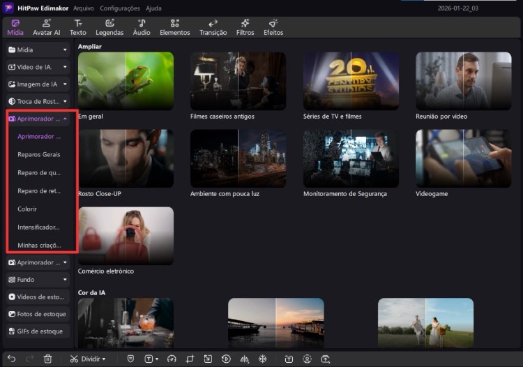Choose the cocktail bar Cor da IA thumbnail

pyautogui.click(x=126, y=323)
